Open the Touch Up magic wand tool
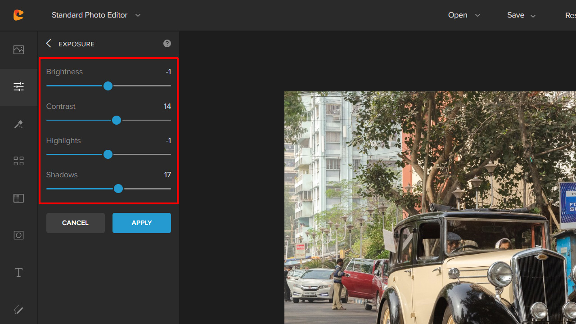This screenshot has height=324, width=576. 18,124
